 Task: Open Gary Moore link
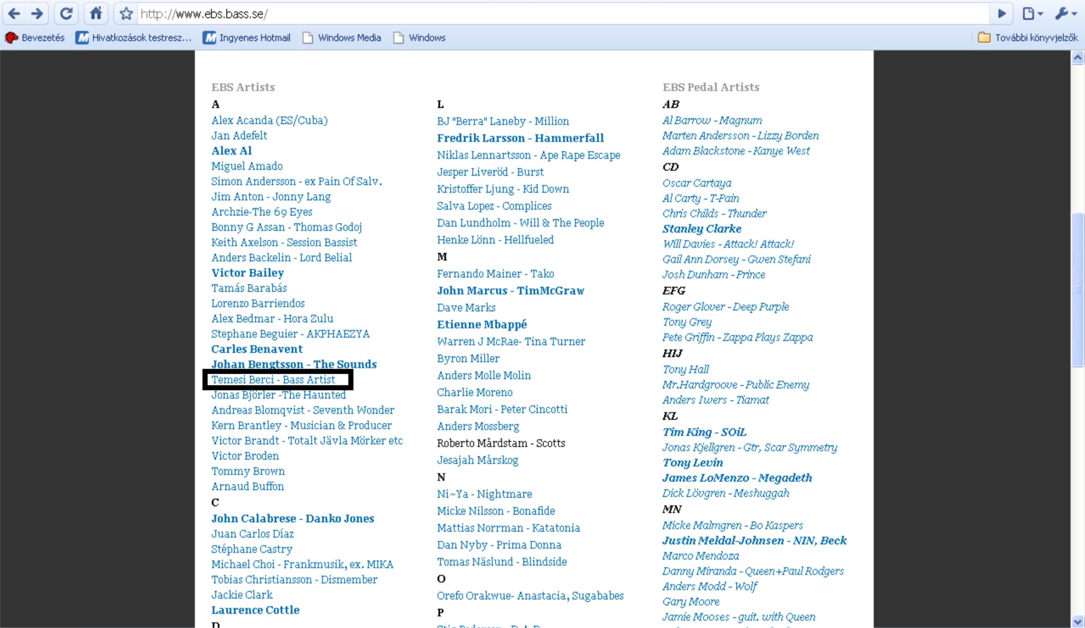(691, 602)
